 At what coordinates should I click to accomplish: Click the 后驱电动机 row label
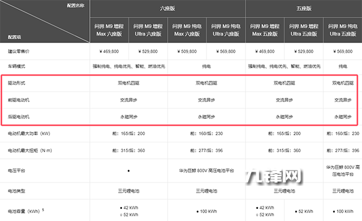[19, 117]
